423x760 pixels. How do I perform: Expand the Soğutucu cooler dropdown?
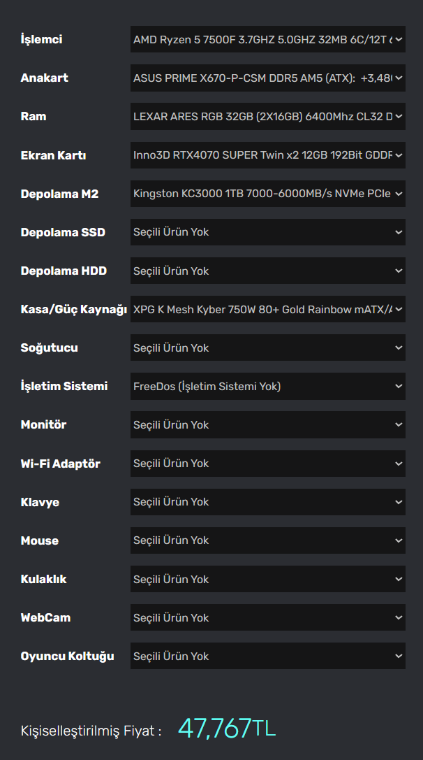click(267, 347)
